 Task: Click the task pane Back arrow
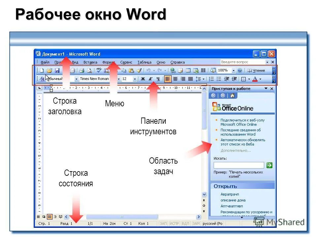point(213,95)
